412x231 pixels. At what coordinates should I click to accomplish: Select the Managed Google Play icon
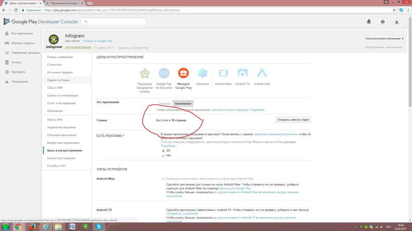pos(183,73)
